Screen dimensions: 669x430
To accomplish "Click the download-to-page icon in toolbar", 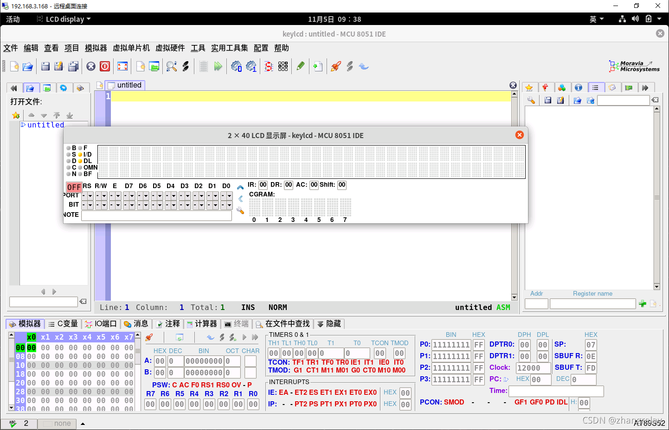I will pyautogui.click(x=318, y=66).
